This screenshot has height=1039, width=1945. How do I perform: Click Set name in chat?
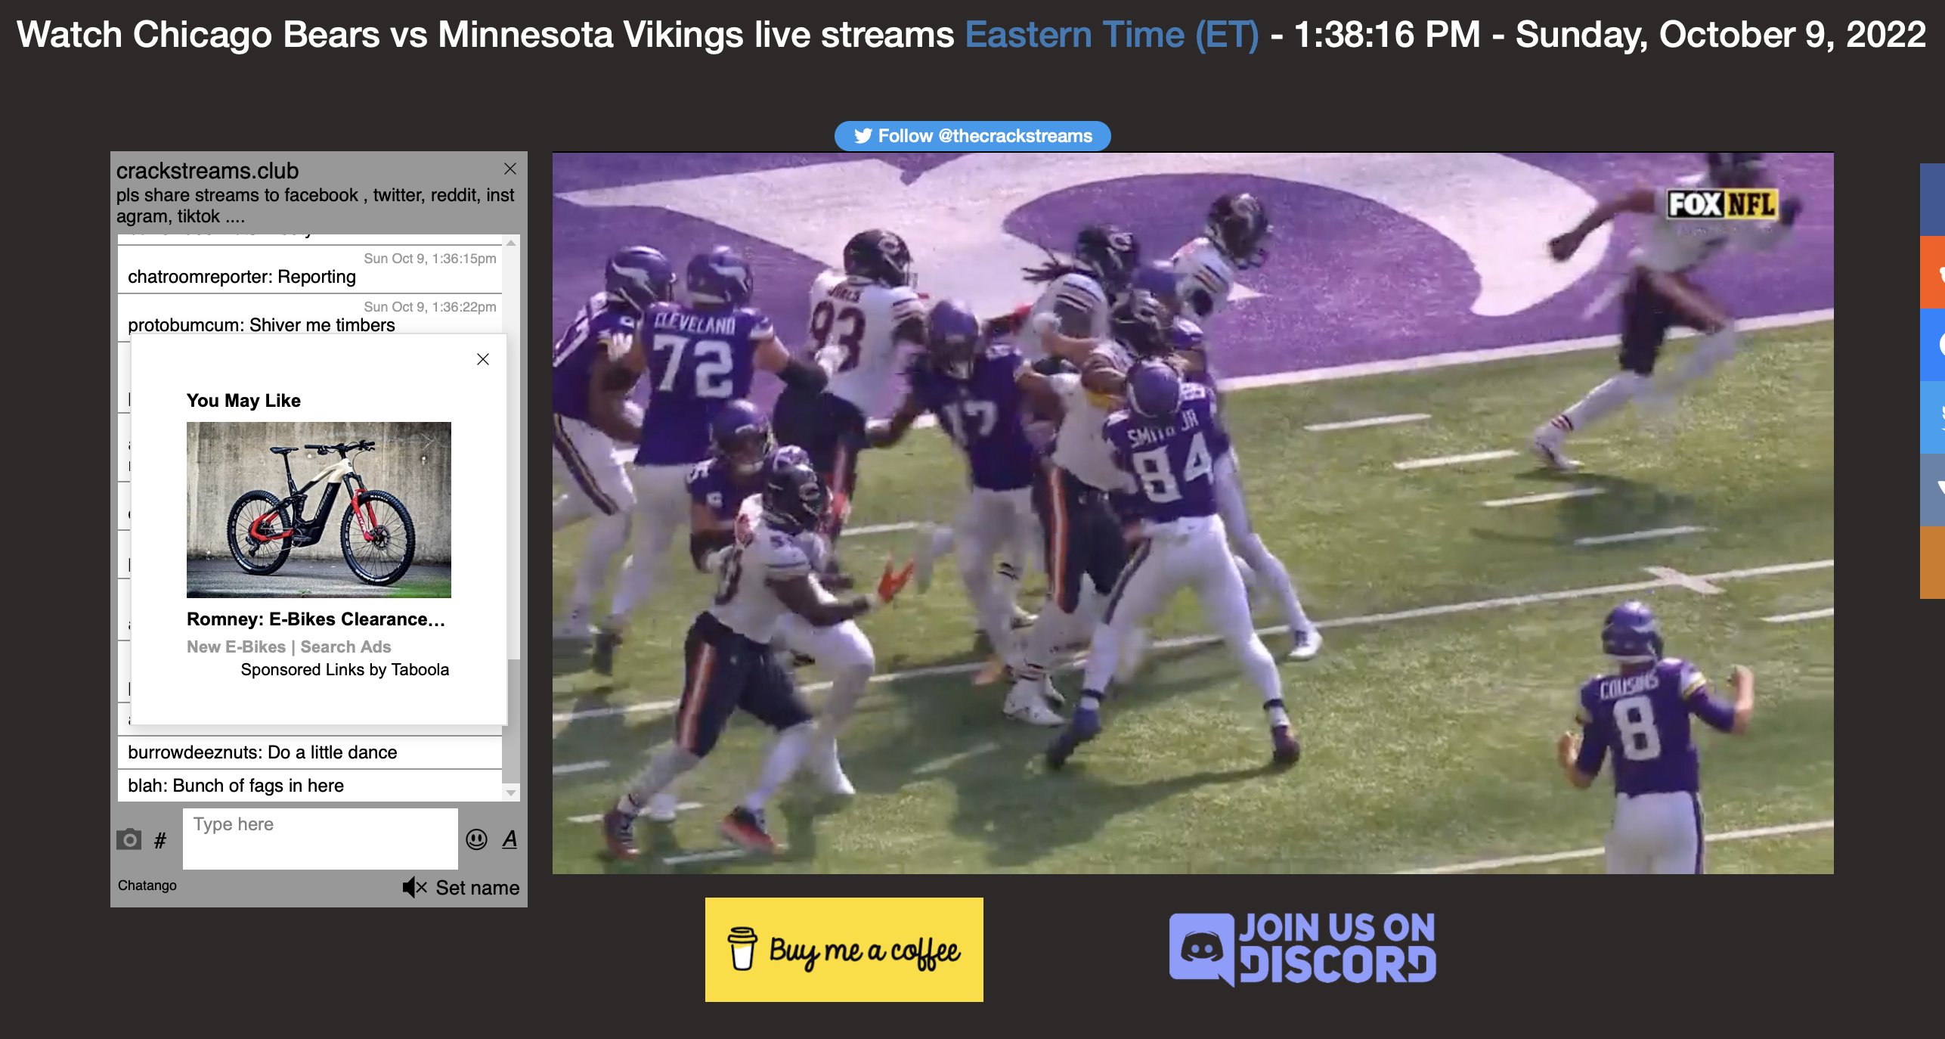(477, 888)
